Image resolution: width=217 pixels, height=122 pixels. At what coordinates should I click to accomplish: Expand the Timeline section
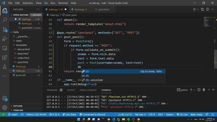(26, 110)
